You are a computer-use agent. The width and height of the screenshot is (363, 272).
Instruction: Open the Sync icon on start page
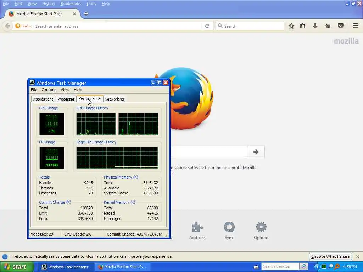pyautogui.click(x=229, y=227)
